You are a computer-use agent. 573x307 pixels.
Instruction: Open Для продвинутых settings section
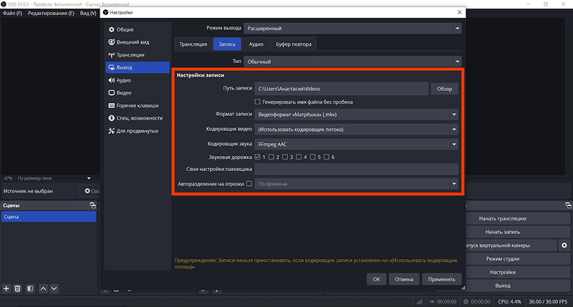point(137,131)
